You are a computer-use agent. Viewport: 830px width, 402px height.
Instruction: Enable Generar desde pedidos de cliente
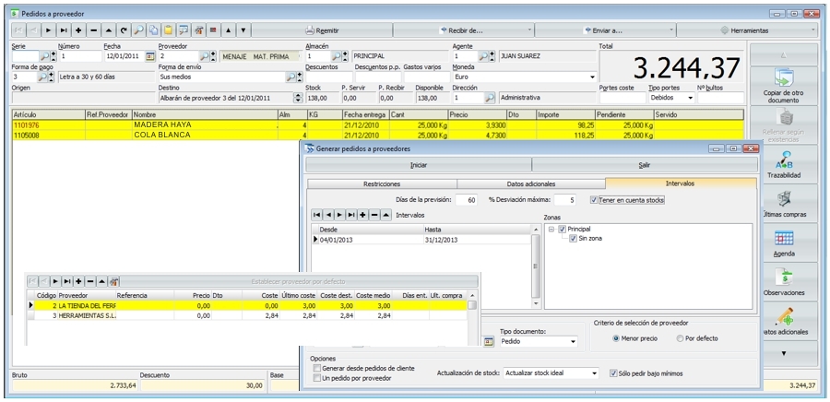pos(317,368)
